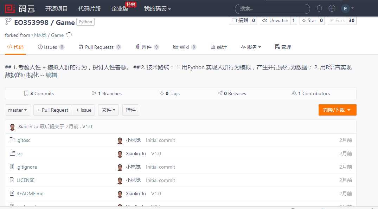Open the src folder
The height and width of the screenshot is (209, 378).
click(x=20, y=154)
